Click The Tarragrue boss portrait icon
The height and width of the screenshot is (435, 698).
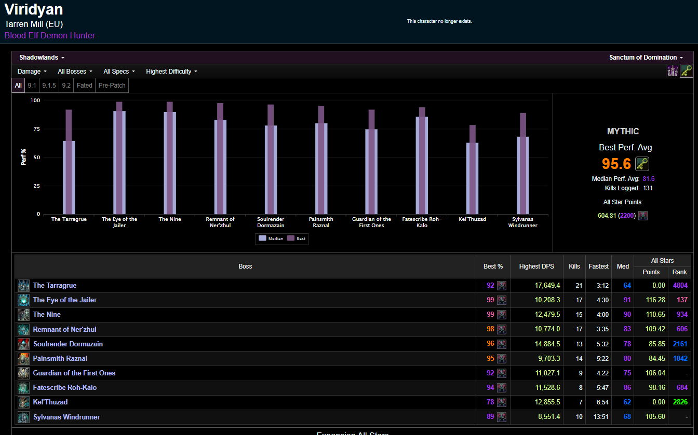coord(23,285)
